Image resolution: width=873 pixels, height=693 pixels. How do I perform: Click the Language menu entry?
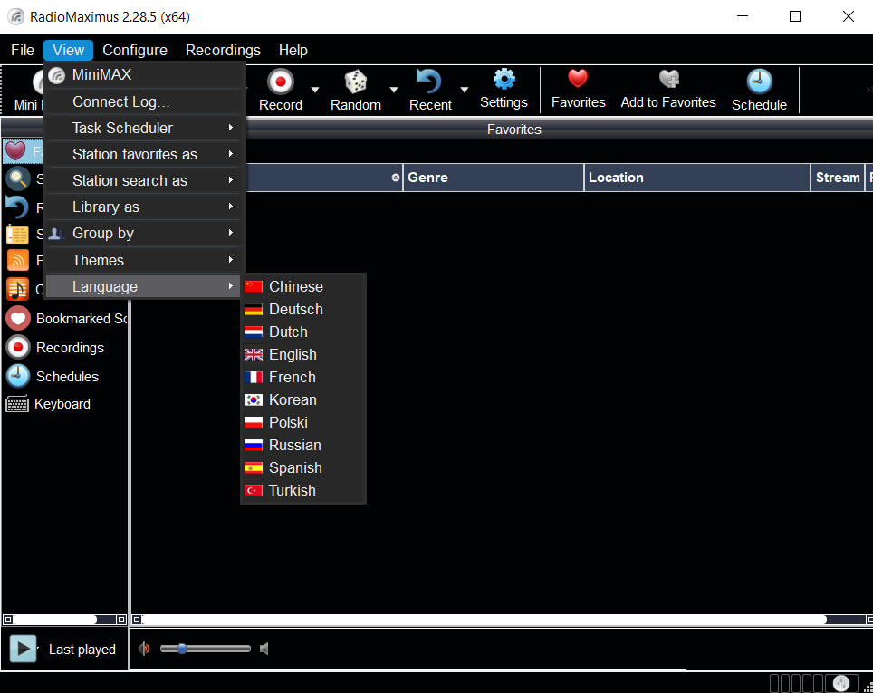click(144, 286)
